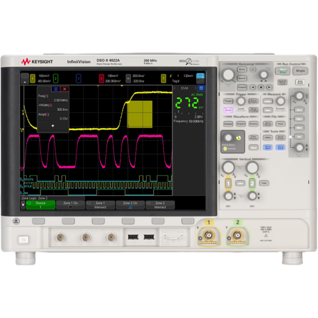This screenshot has width=318, height=318.
Task: Push the Display button
Action: coord(254,124)
